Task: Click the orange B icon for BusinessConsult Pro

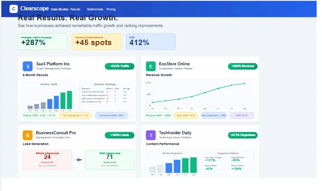Action: pyautogui.click(x=28, y=135)
